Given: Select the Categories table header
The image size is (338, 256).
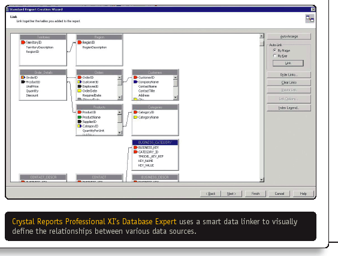Looking at the screenshot, I should click(155, 107).
